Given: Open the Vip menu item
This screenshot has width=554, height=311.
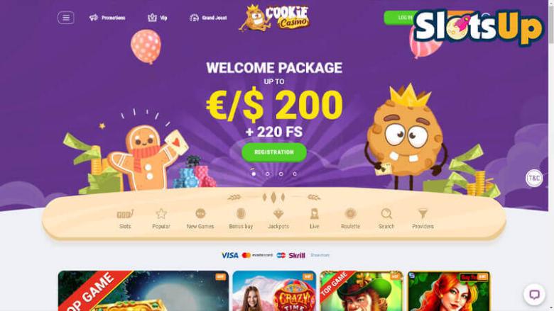Looking at the screenshot, I should 157,18.
